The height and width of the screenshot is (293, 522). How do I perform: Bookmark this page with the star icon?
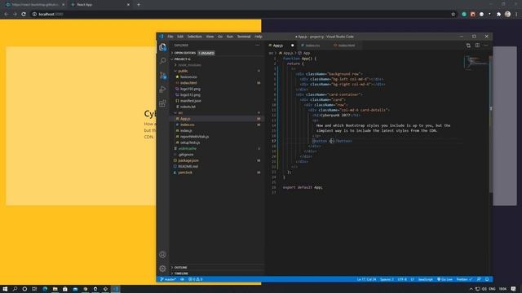click(453, 15)
